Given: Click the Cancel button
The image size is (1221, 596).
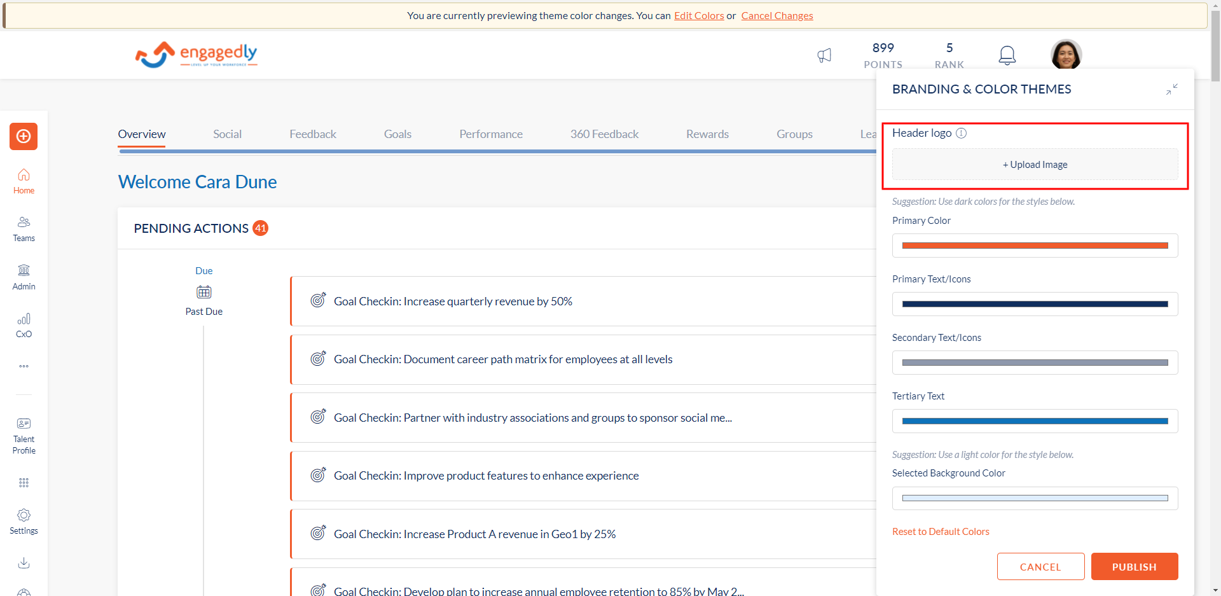Looking at the screenshot, I should [1040, 567].
